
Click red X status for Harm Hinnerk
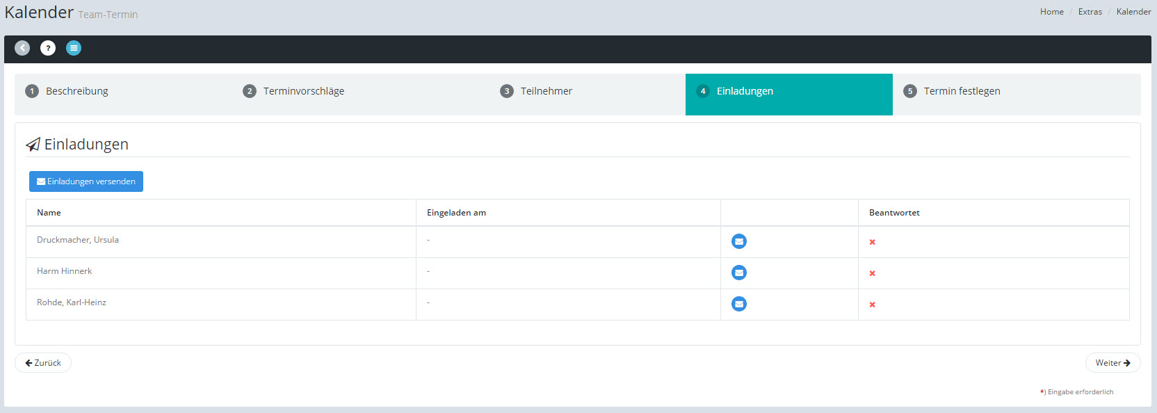pos(872,273)
